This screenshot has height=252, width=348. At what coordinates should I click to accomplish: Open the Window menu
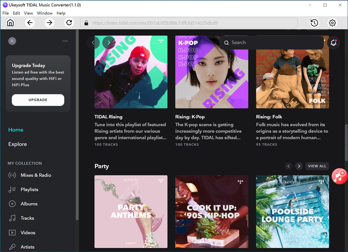pos(45,13)
